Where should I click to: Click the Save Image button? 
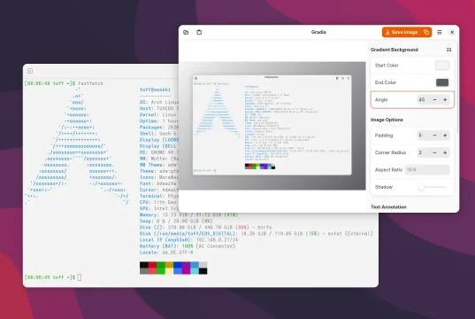[402, 32]
